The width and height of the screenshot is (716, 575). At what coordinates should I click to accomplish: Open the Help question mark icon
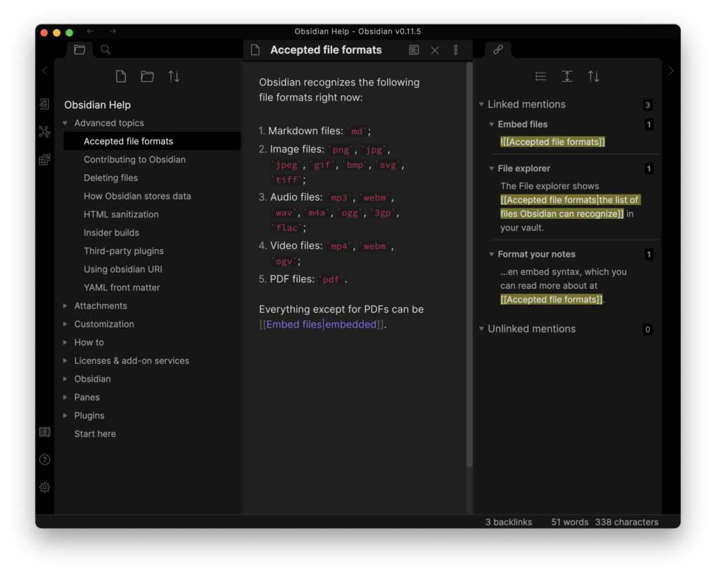click(45, 460)
